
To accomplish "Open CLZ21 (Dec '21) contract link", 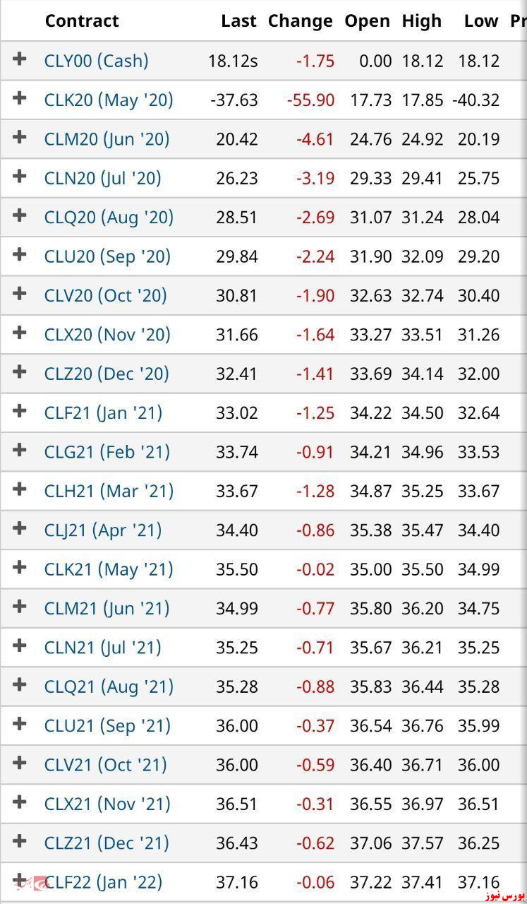I will pos(107,843).
